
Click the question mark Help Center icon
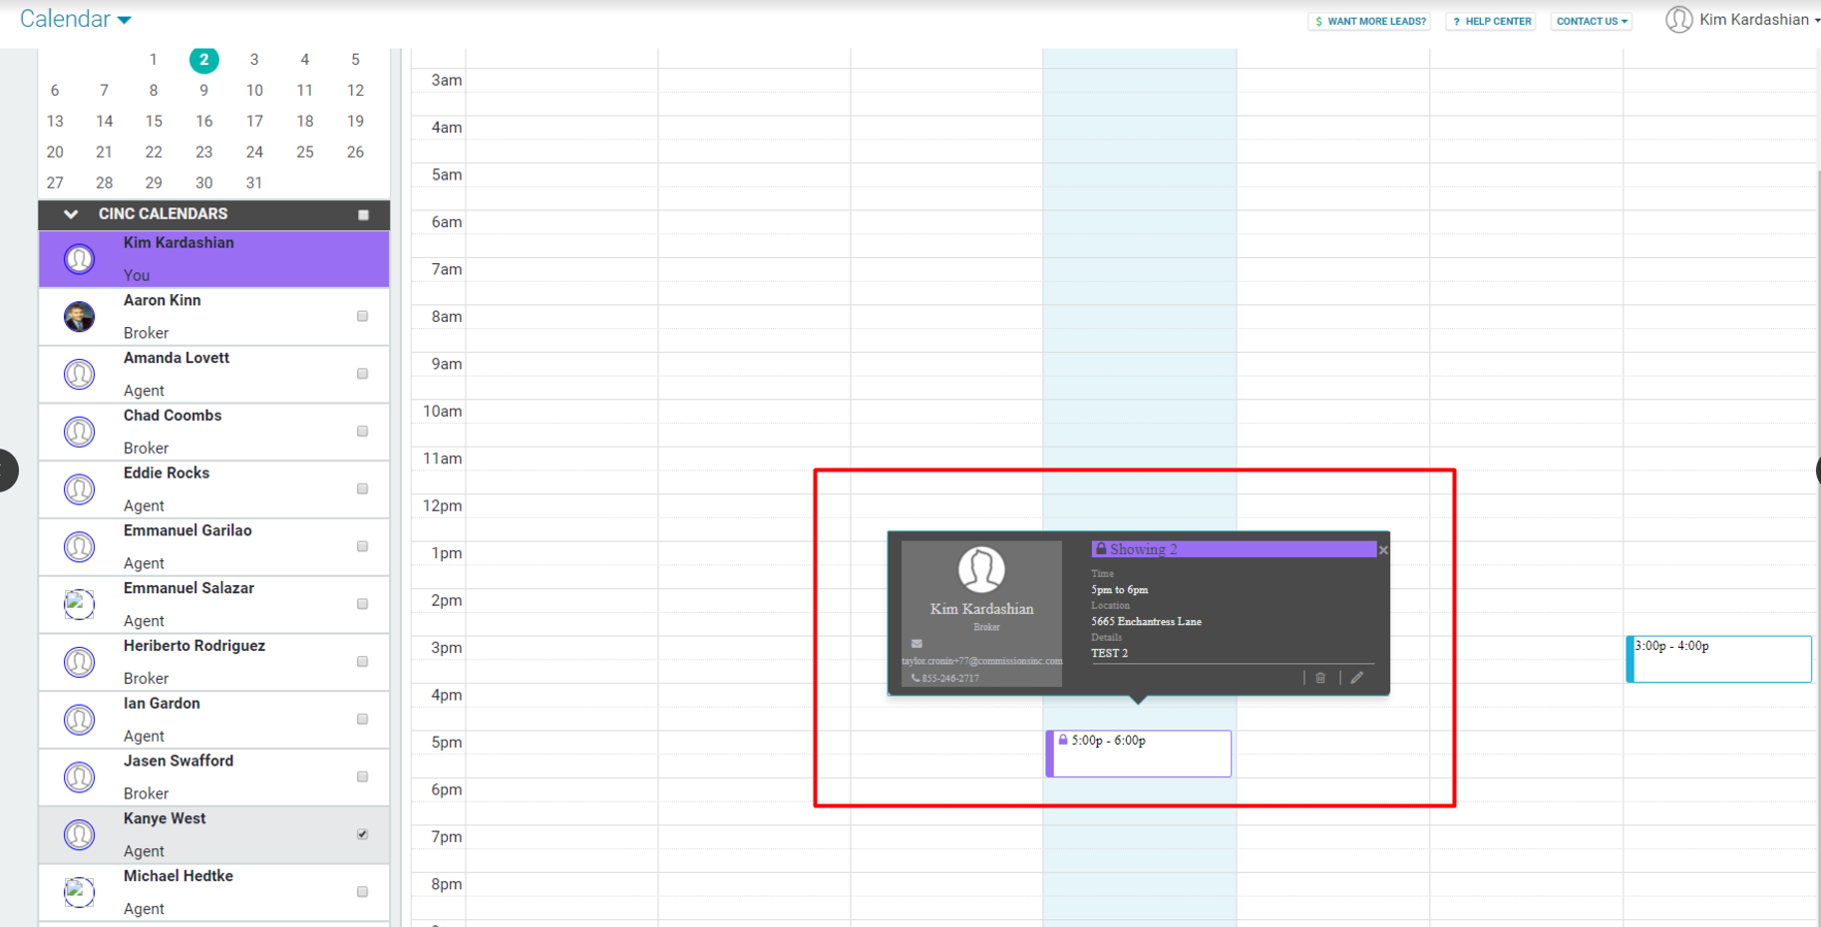coord(1455,20)
